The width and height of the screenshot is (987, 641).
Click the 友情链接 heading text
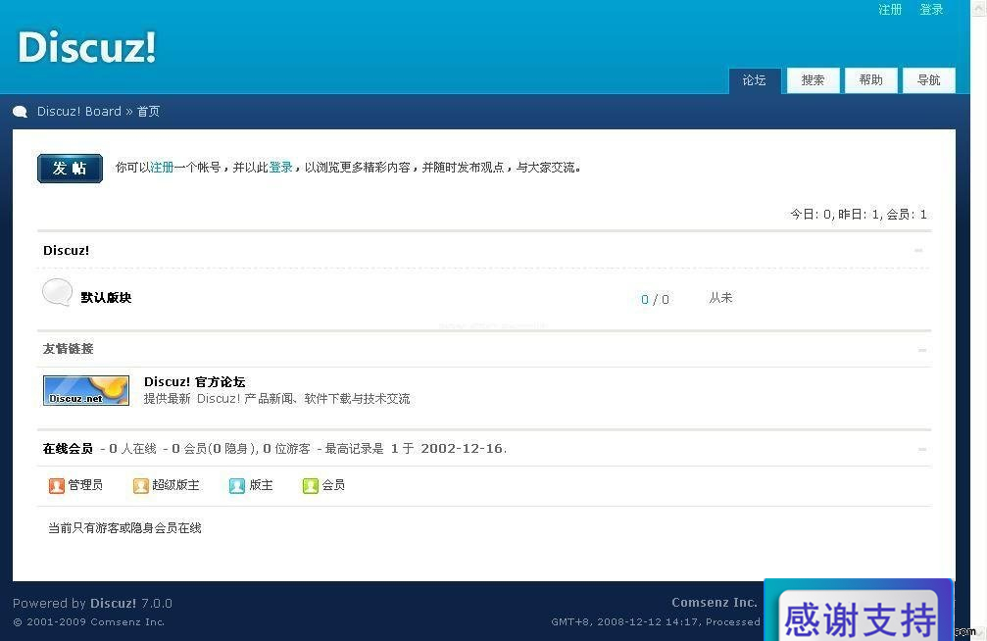tap(68, 349)
